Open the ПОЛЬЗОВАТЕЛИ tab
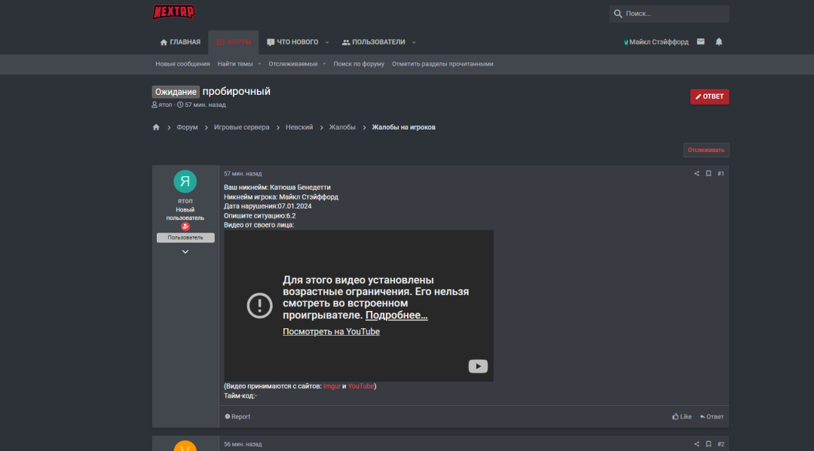The width and height of the screenshot is (814, 451). coord(374,42)
